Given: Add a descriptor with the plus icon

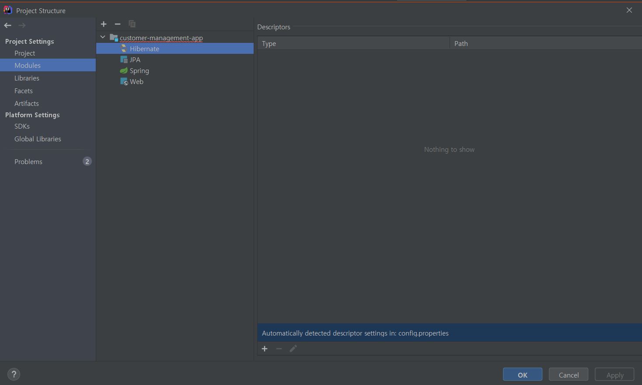Looking at the screenshot, I should (x=265, y=349).
